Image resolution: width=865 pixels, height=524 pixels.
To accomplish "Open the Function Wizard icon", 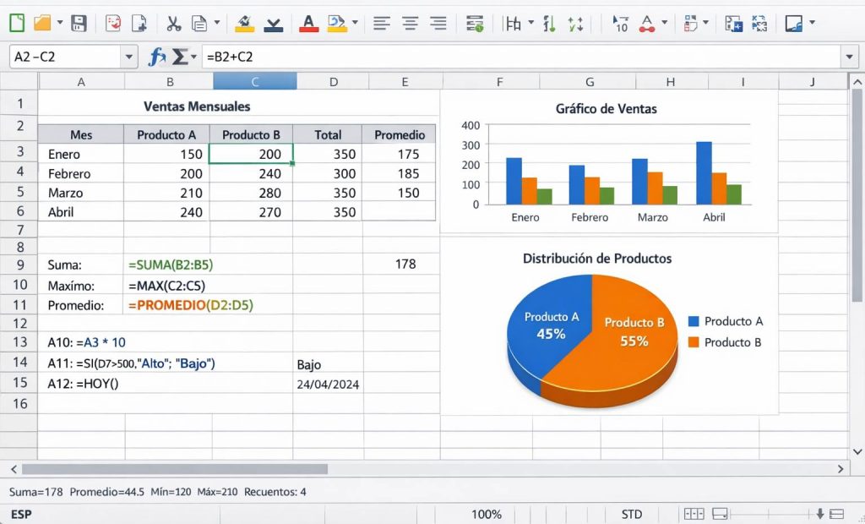I will click(x=157, y=56).
